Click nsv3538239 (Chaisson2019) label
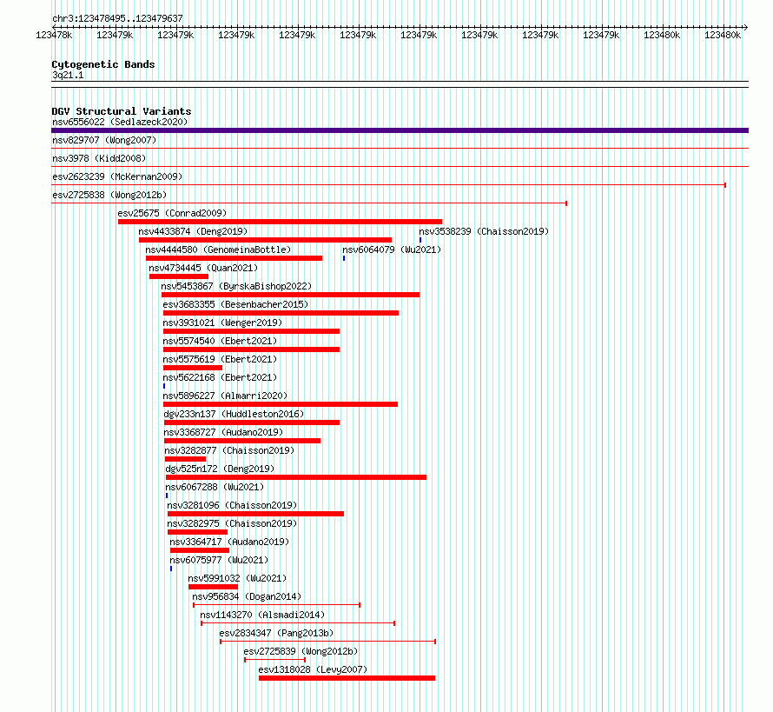The width and height of the screenshot is (773, 712). point(484,231)
